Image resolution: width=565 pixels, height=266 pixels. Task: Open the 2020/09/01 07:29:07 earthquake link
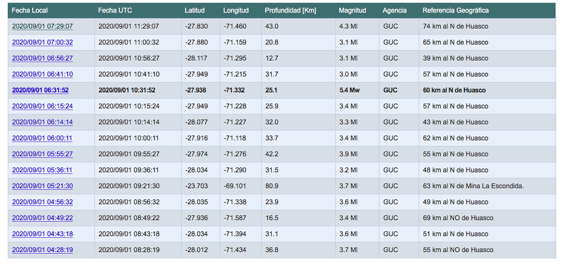pos(43,26)
